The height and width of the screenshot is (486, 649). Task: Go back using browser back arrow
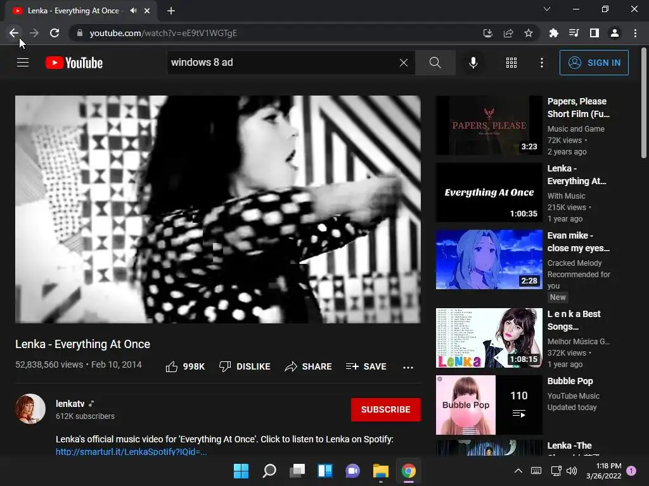click(x=14, y=33)
